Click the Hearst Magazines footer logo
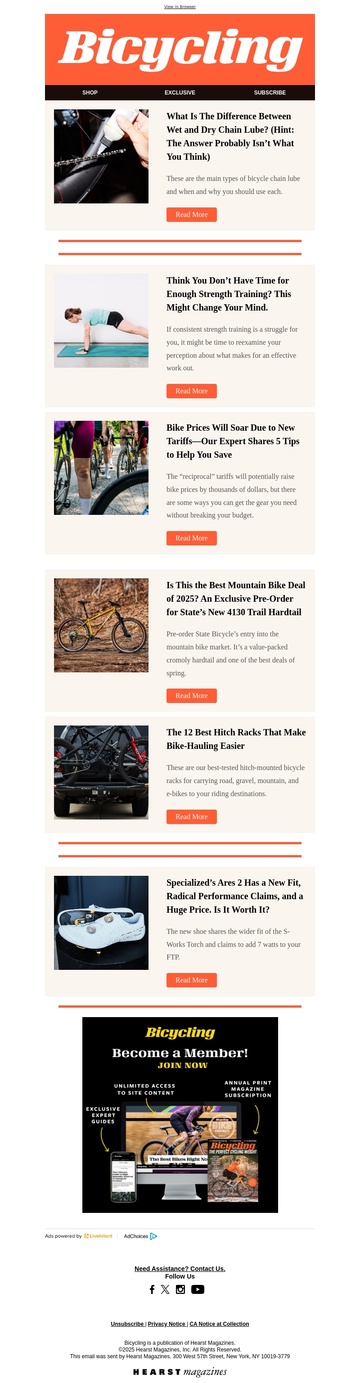The height and width of the screenshot is (1383, 360). [180, 1372]
